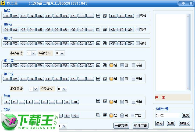Image resolution: width=195 pixels, height=132 pixels.
Task: Select value 9 in 和尾 row
Action: coord(75,116)
